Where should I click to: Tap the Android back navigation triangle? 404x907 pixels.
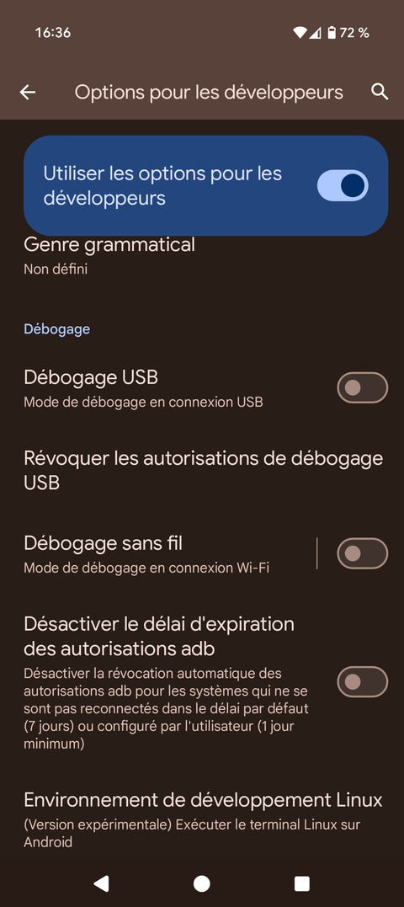point(101,883)
